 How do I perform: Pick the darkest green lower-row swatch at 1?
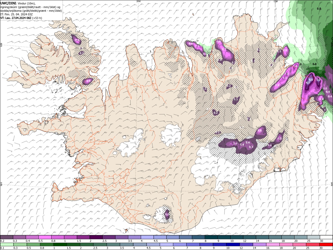[60, 245]
